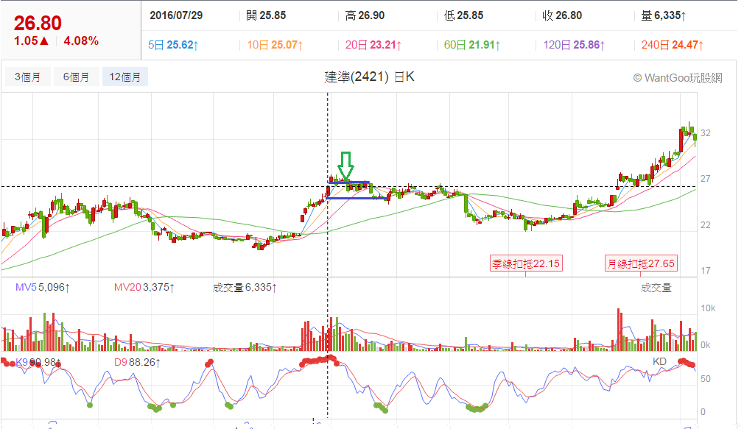Click the D9 88.26 indicator value

tap(137, 363)
